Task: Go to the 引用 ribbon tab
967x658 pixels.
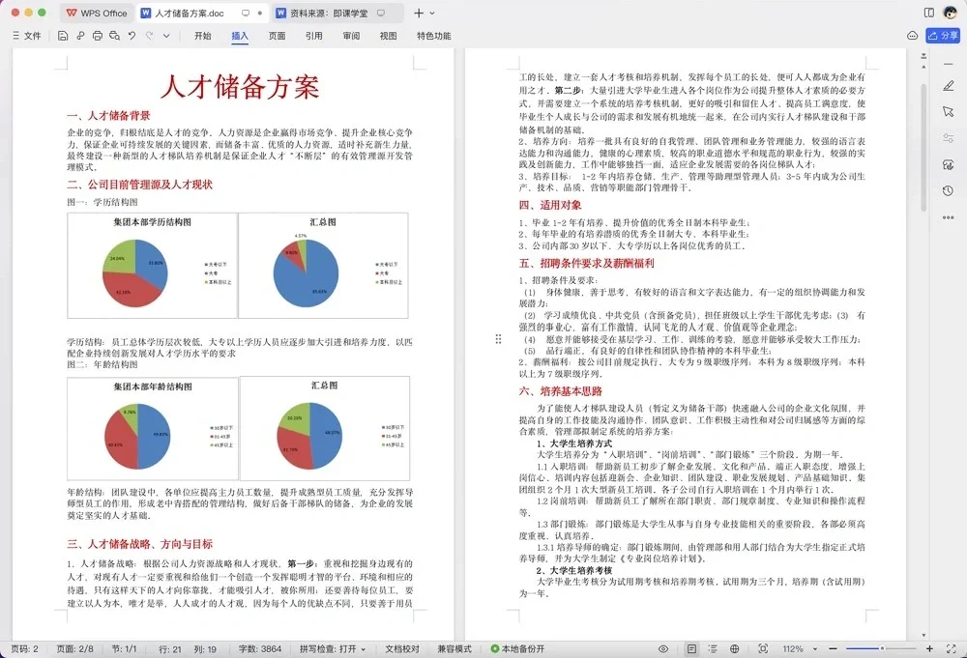Action: coord(314,36)
